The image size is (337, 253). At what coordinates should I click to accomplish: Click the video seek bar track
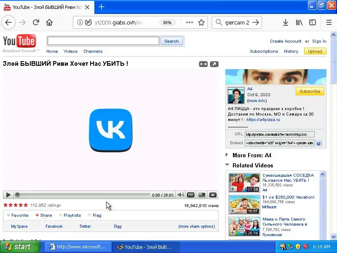[84, 195]
